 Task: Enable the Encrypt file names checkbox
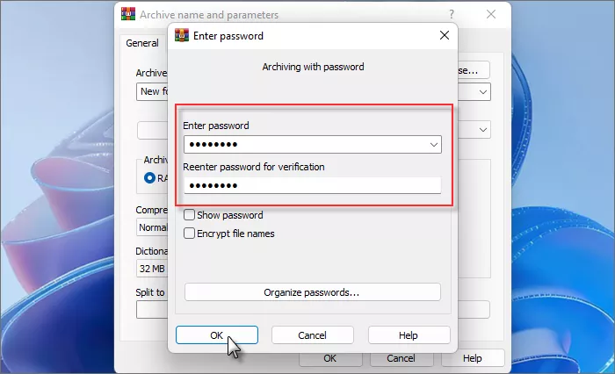pyautogui.click(x=190, y=234)
